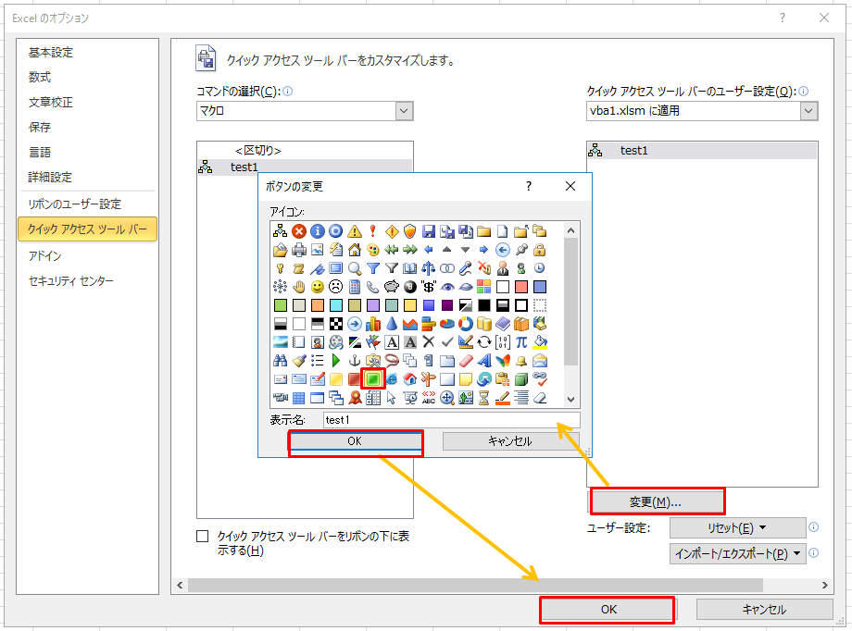Open the セキュリティ センター category
The image size is (852, 631).
coord(71,280)
